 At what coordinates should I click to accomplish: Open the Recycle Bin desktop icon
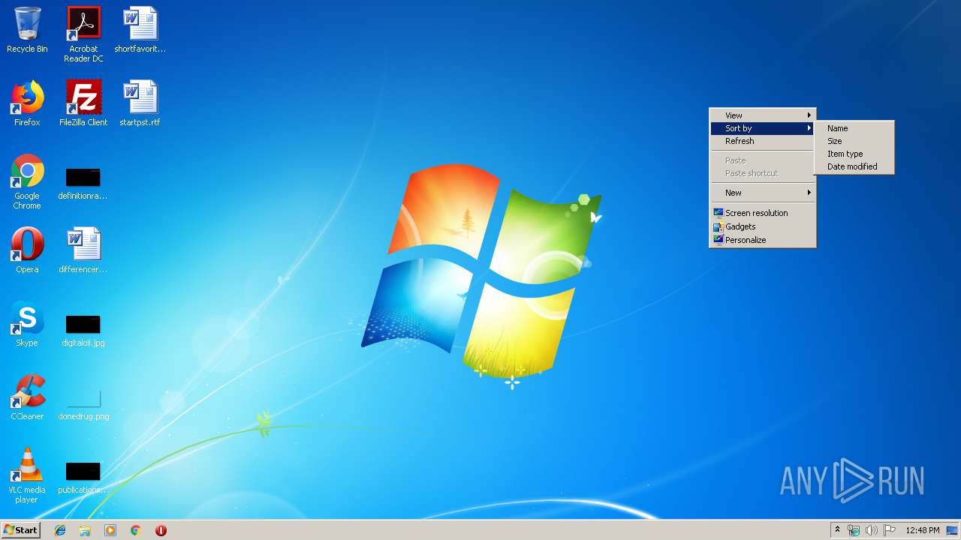pyautogui.click(x=27, y=30)
